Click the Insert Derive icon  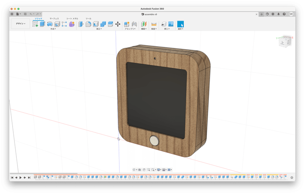click(164, 24)
